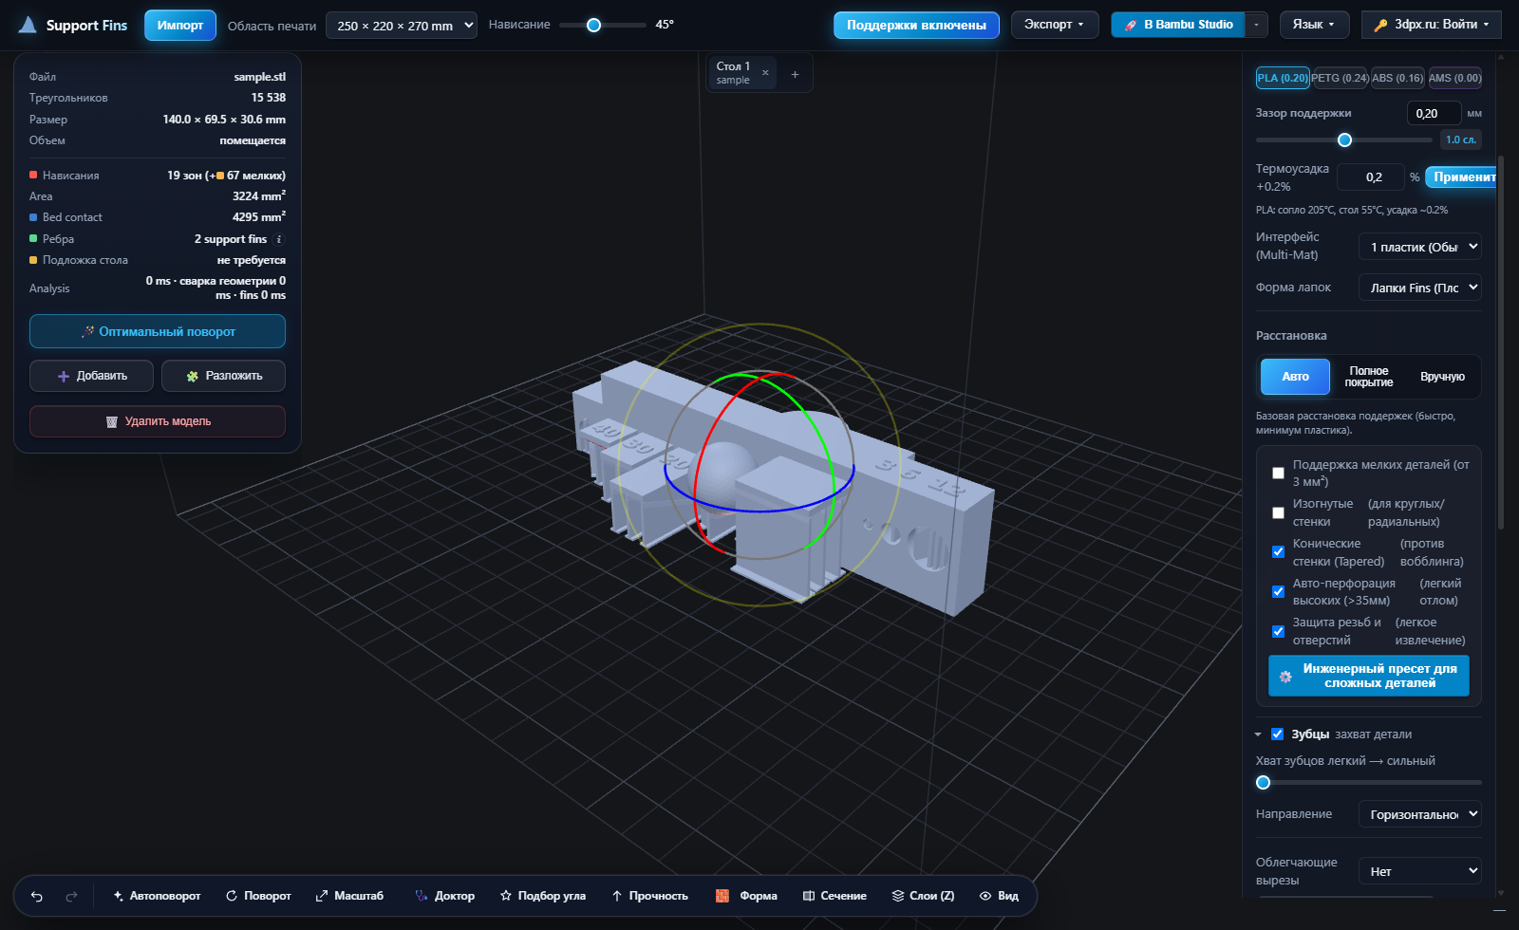Add a new table with the plus icon
This screenshot has width=1519, height=930.
tap(795, 74)
